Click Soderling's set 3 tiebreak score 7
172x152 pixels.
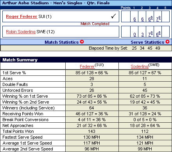point(150,34)
